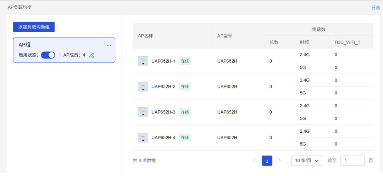This screenshot has width=383, height=176.
Task: Click the AP型号 column header
Action: 224,36
